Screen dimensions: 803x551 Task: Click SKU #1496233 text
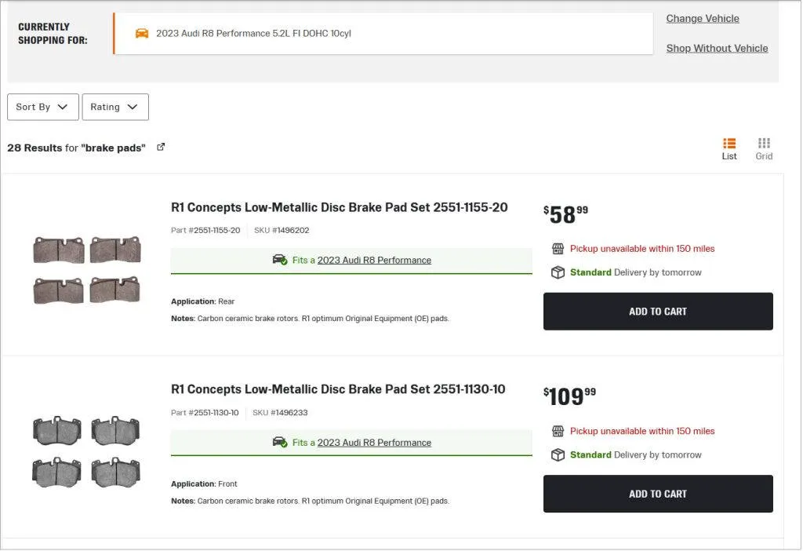(x=280, y=413)
